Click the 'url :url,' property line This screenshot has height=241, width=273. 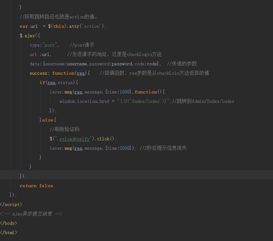40,55
